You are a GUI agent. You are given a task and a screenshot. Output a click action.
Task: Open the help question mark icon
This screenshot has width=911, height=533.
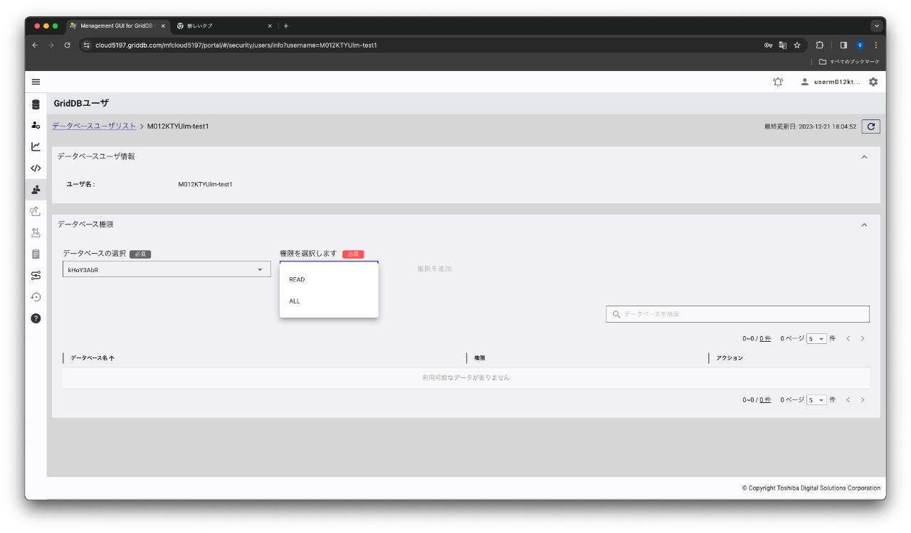tap(36, 318)
